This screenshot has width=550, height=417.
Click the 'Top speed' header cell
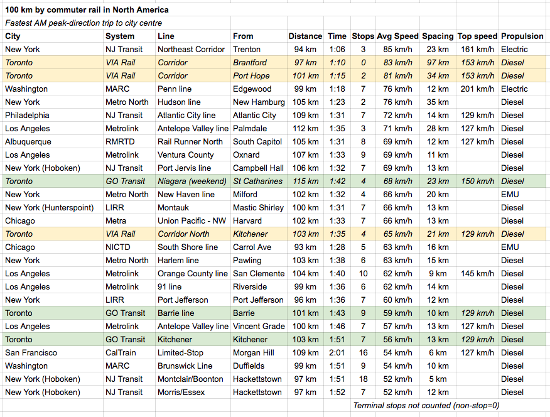(477, 36)
